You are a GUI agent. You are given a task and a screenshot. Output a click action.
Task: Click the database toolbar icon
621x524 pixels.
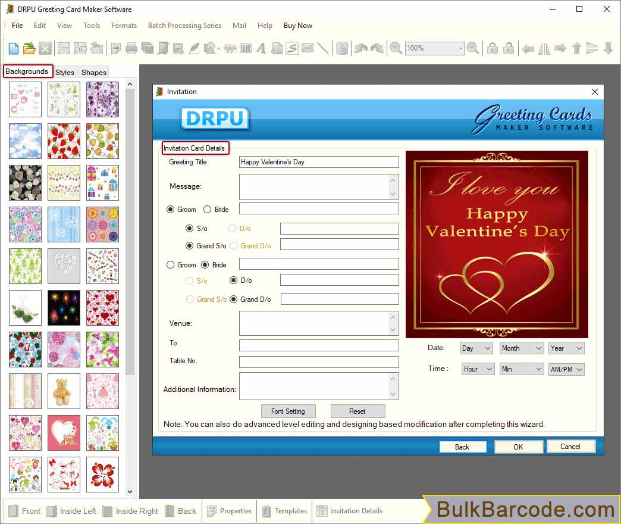342,48
